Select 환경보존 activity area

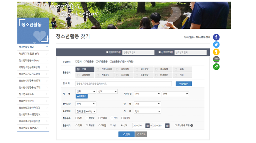(163, 75)
